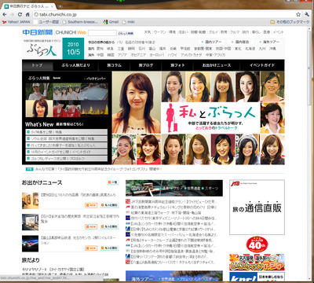
Task: Go to the browser Home icon
Action: pos(27,15)
